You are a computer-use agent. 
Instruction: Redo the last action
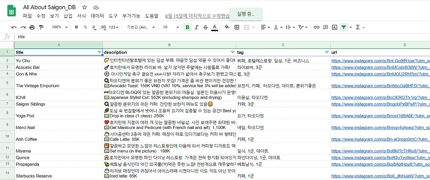[x=23, y=27]
